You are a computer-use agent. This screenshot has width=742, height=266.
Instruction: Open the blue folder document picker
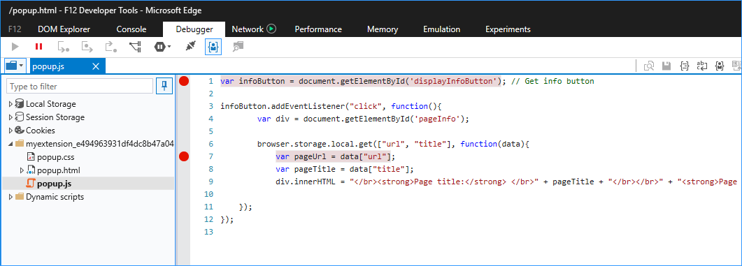click(15, 66)
